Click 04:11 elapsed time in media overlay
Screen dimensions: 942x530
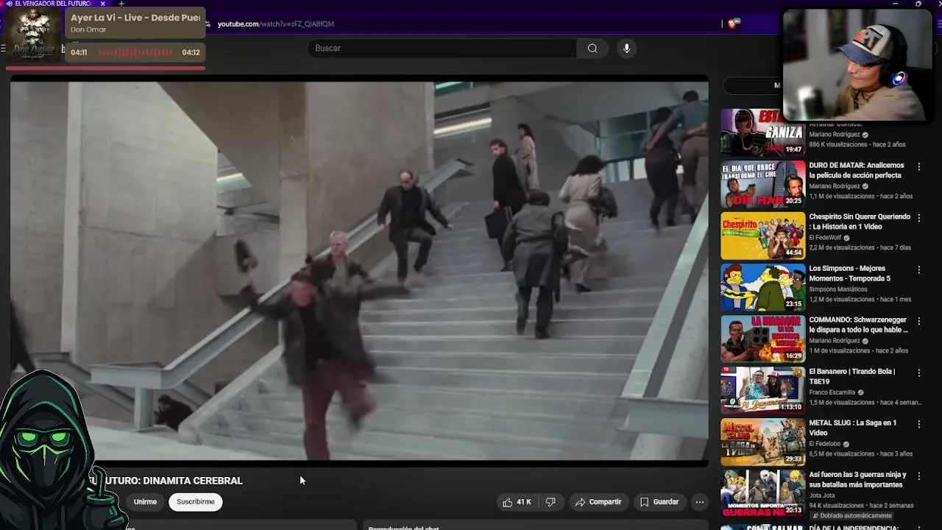pyautogui.click(x=79, y=52)
